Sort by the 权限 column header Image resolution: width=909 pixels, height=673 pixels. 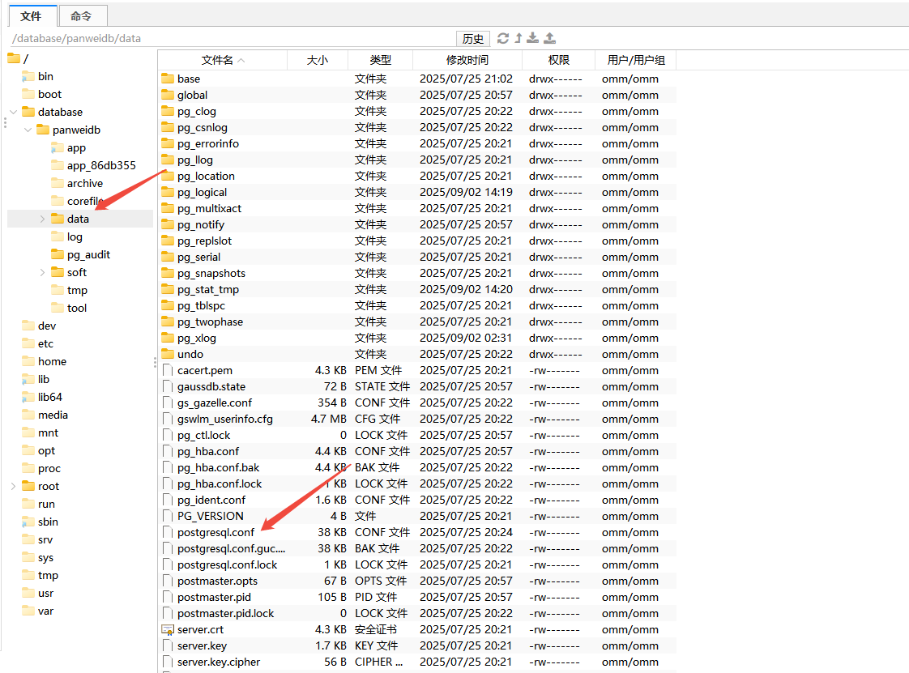coord(558,60)
